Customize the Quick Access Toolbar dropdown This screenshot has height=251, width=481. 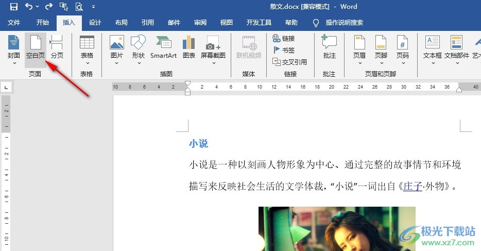point(93,7)
